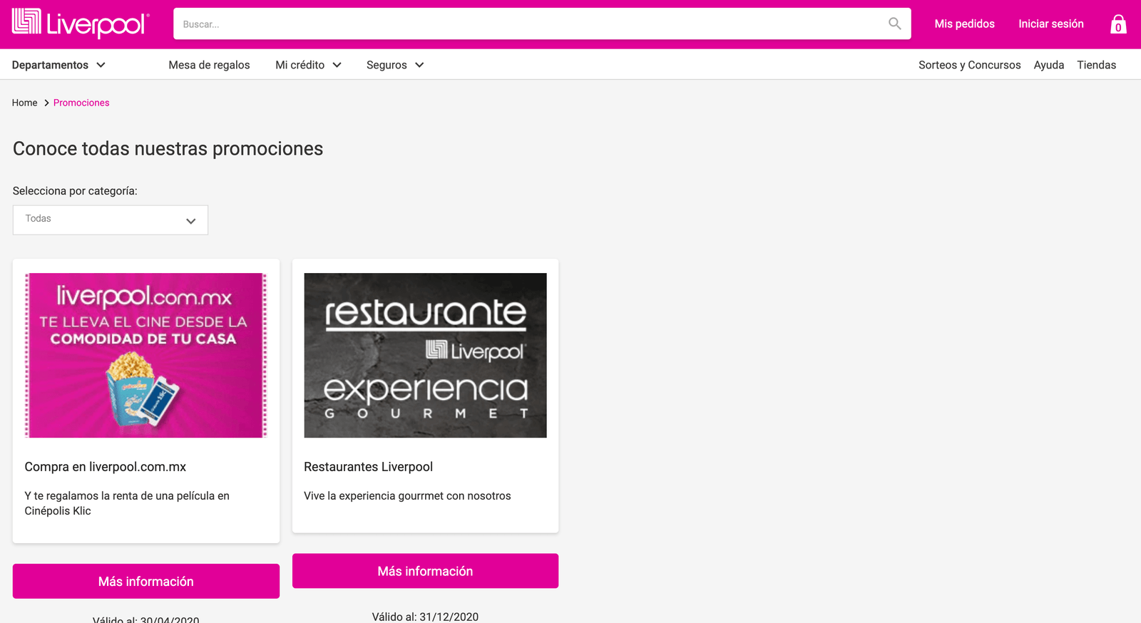Click the liverpool.com.mx cinema promo image
1141x623 pixels.
pos(146,355)
